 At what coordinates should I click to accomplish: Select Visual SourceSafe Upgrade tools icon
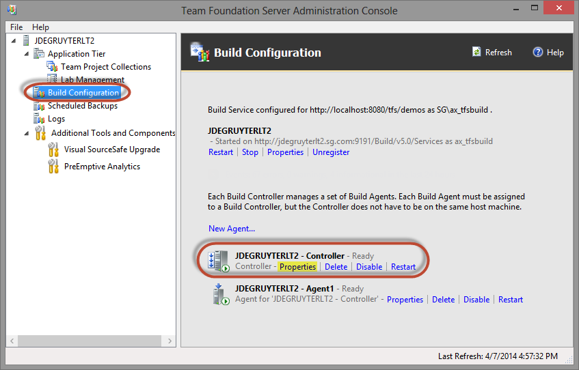pyautogui.click(x=53, y=150)
